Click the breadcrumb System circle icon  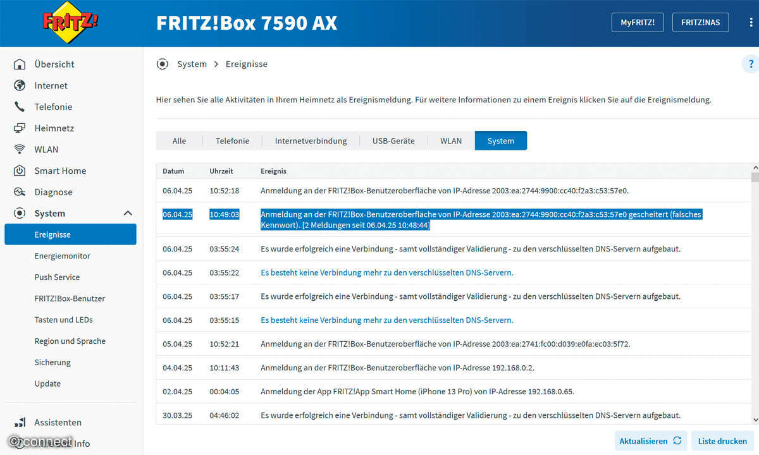[163, 64]
